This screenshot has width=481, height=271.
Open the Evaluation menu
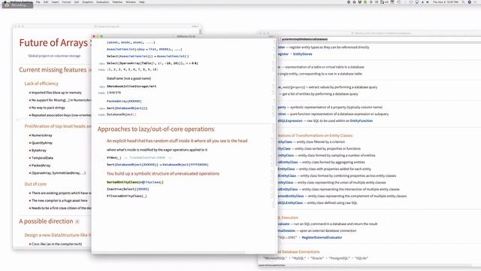(103, 2)
